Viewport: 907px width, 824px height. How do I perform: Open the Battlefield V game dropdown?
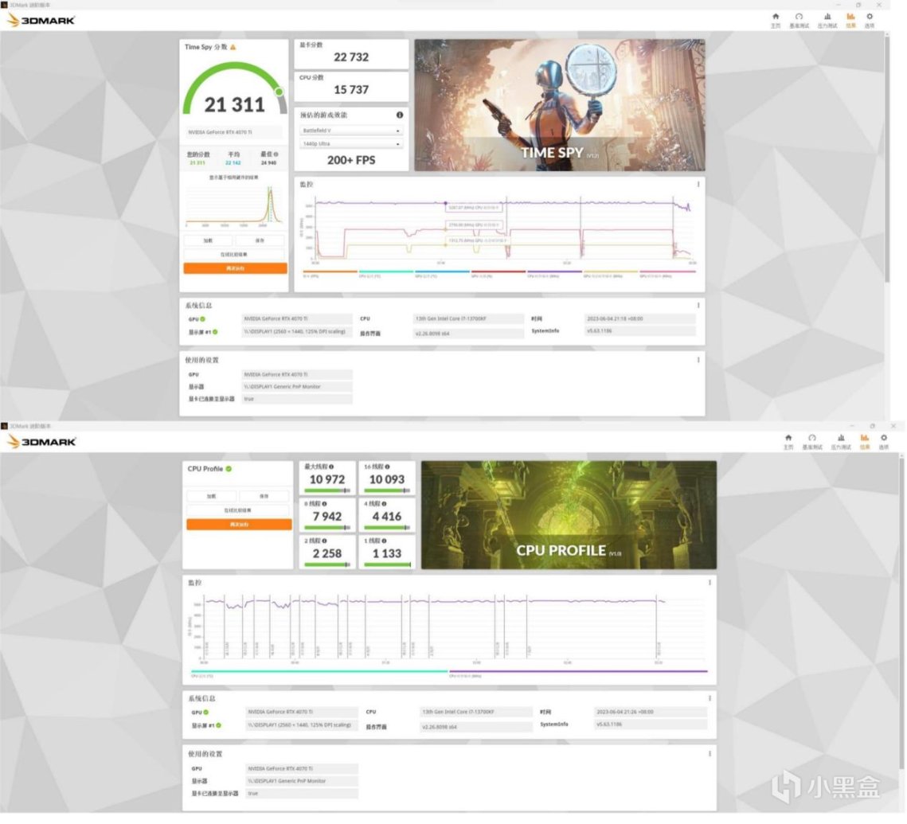pyautogui.click(x=351, y=131)
